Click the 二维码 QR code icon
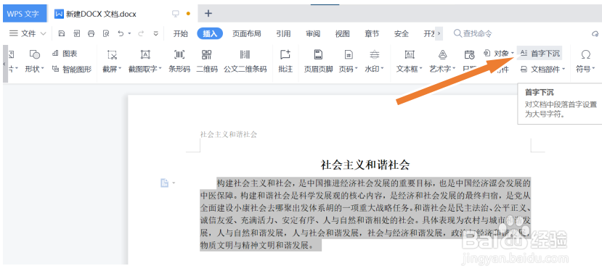The height and width of the screenshot is (279, 602). [x=206, y=55]
